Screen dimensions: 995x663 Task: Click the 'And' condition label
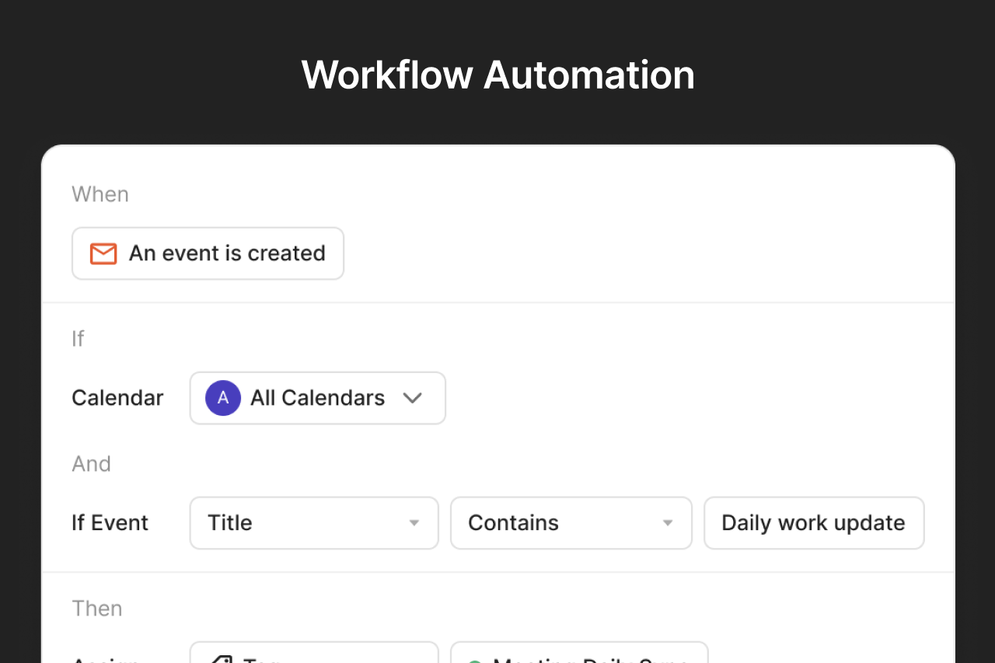(92, 464)
